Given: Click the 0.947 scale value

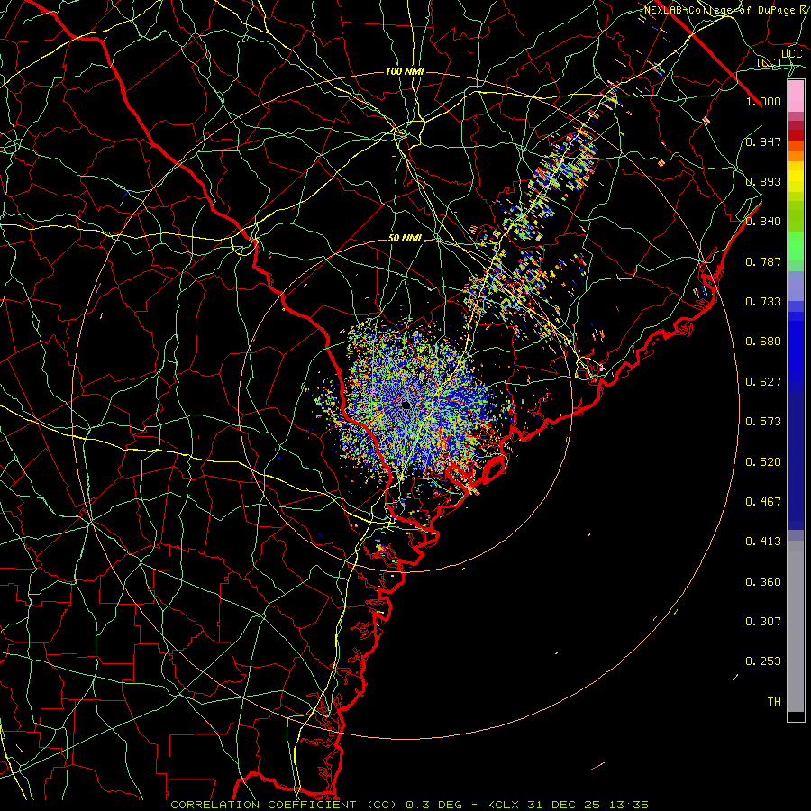Looking at the screenshot, I should 763,141.
